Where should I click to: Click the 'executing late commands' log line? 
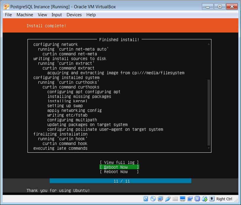60,148
